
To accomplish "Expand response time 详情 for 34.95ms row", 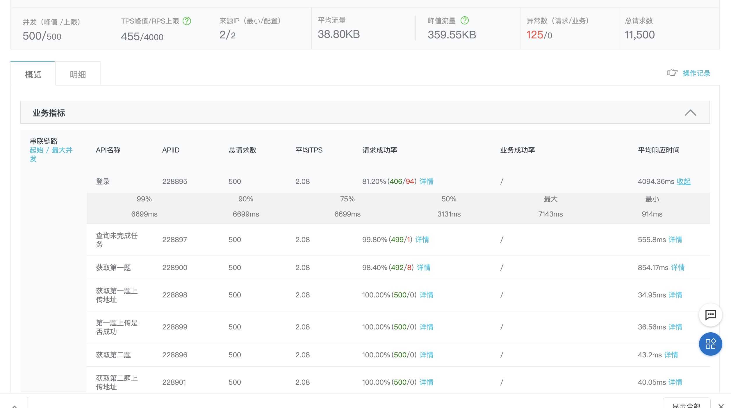I will pyautogui.click(x=675, y=295).
